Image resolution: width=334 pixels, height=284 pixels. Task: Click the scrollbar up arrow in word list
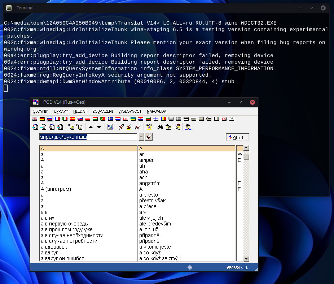click(x=246, y=148)
